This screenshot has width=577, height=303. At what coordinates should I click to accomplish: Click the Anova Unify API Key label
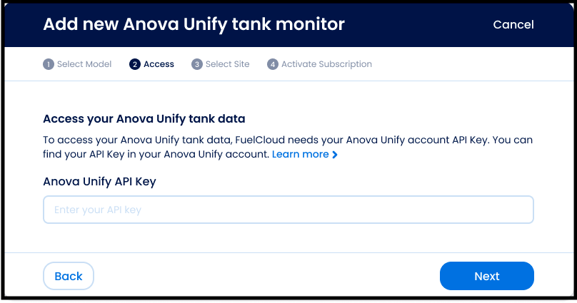point(99,181)
